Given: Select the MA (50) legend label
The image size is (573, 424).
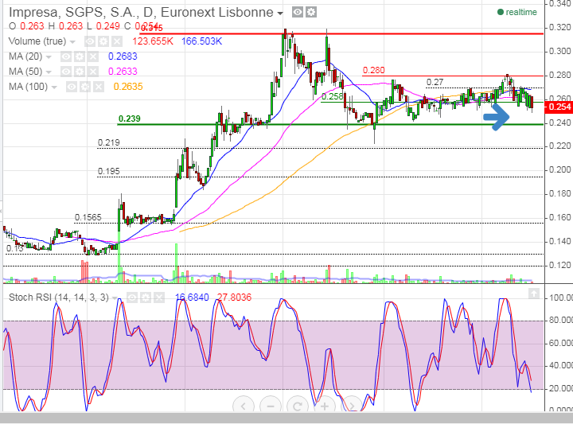Looking at the screenshot, I should click(x=25, y=72).
